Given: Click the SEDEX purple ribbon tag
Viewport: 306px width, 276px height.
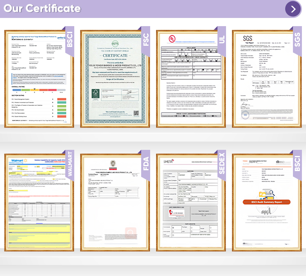Looking at the screenshot, I should 222,164.
